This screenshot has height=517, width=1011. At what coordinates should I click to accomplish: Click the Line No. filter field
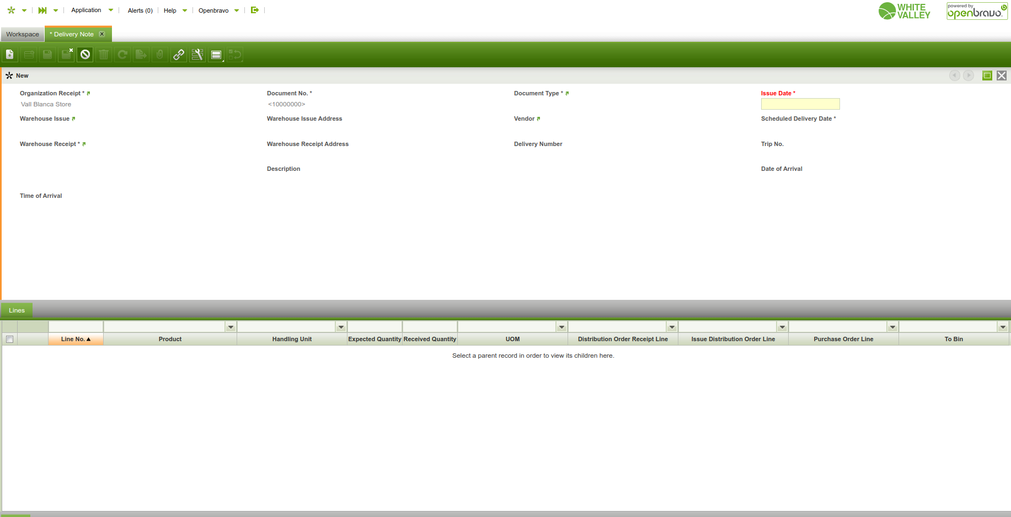point(76,327)
